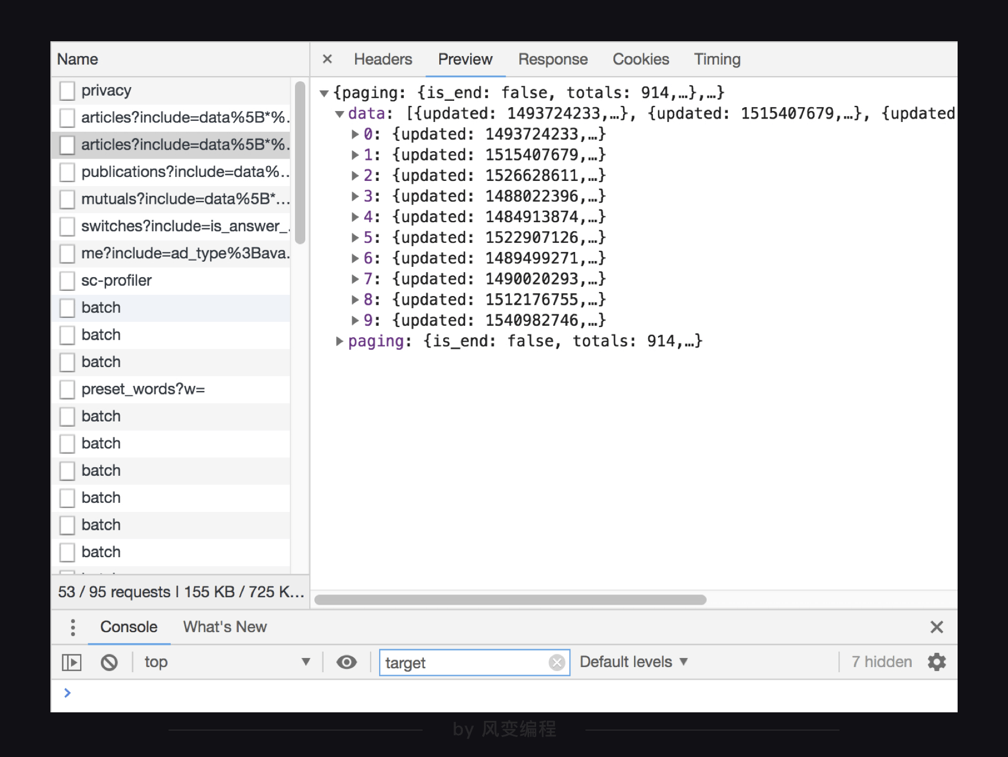Viewport: 1008px width, 757px height.
Task: Clear the target filter text
Action: click(557, 663)
